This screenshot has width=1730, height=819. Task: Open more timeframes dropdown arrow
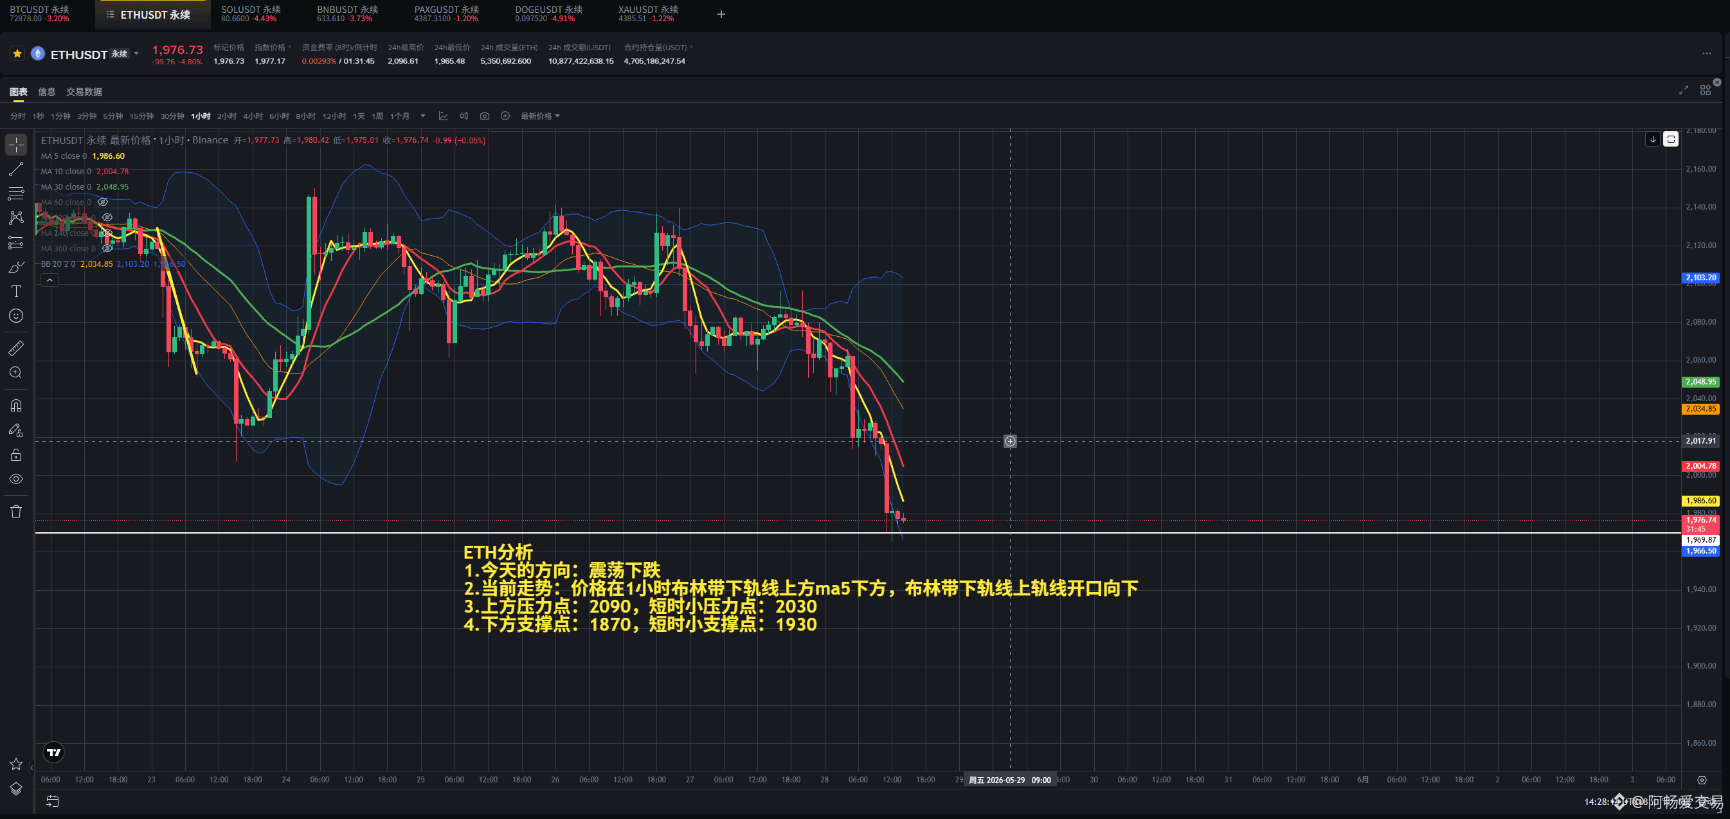423,116
